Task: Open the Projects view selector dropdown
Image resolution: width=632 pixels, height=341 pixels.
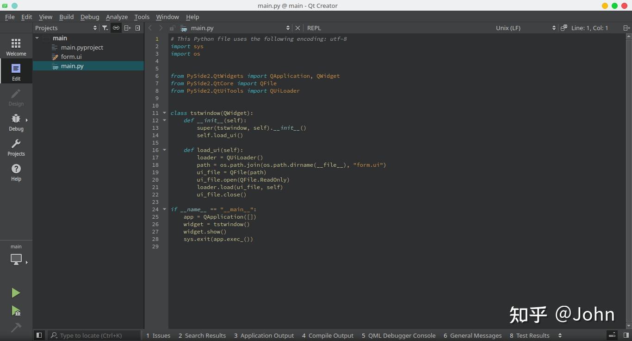Action: (66, 28)
